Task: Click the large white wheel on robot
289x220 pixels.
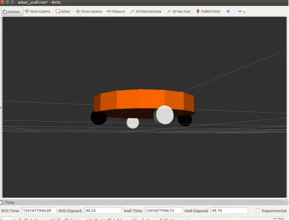Action: point(164,115)
